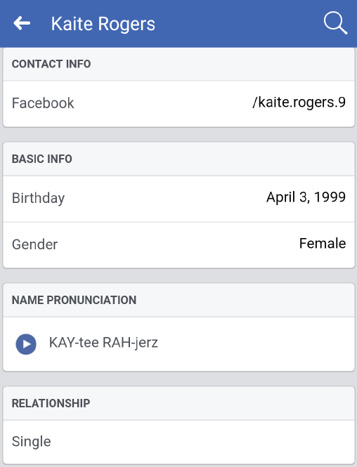Play the name pronunciation audio
The image size is (357, 467).
point(26,344)
